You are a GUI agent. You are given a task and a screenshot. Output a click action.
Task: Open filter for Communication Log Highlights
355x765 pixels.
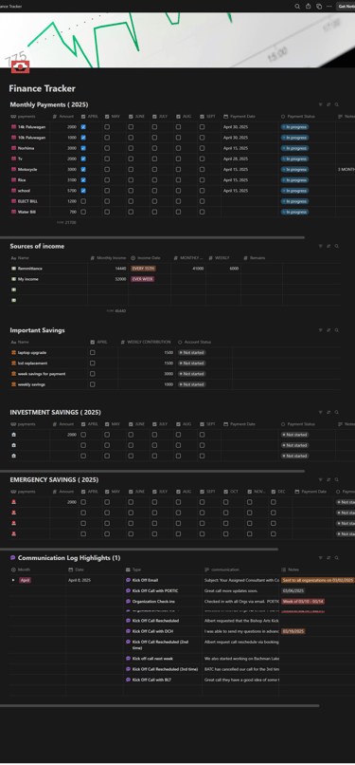pyautogui.click(x=321, y=558)
